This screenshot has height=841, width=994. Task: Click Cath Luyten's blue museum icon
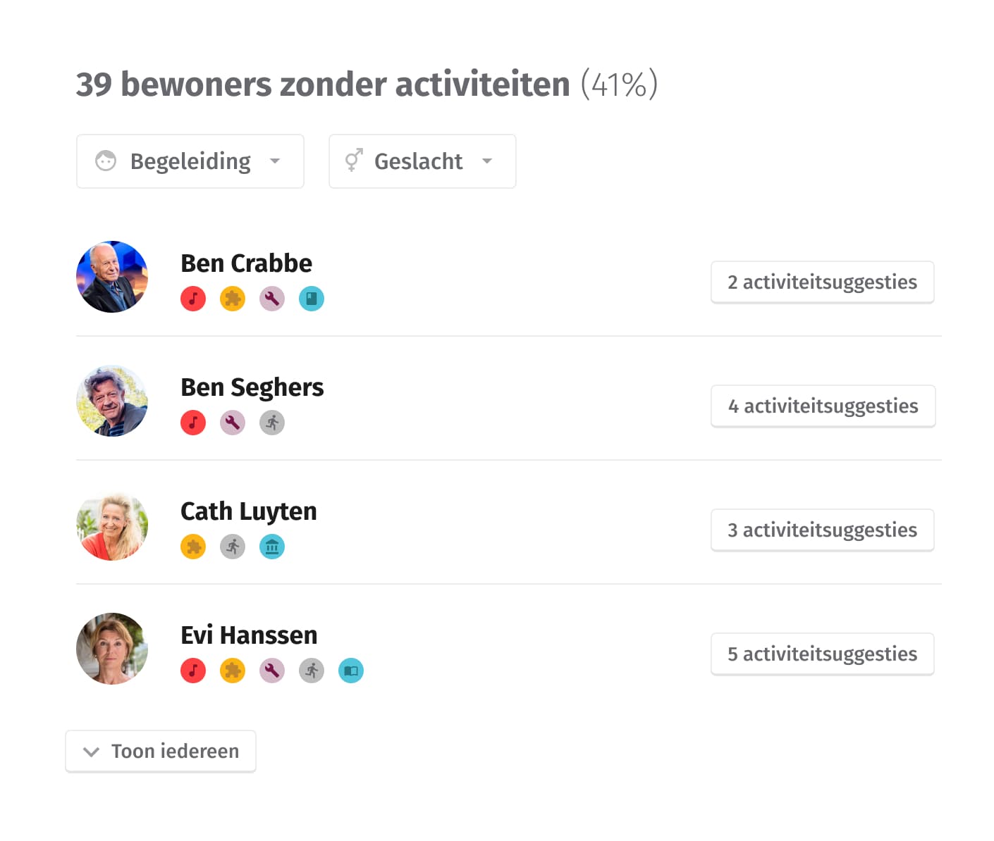click(x=272, y=547)
